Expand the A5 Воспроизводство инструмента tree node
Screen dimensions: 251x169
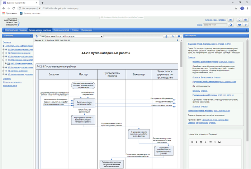[x=3, y=67]
